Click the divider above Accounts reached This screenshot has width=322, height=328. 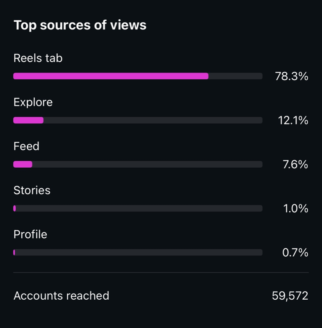[x=161, y=272]
